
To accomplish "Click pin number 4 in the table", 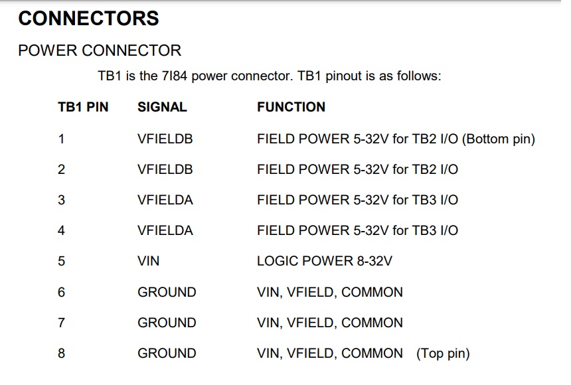I will point(62,230).
